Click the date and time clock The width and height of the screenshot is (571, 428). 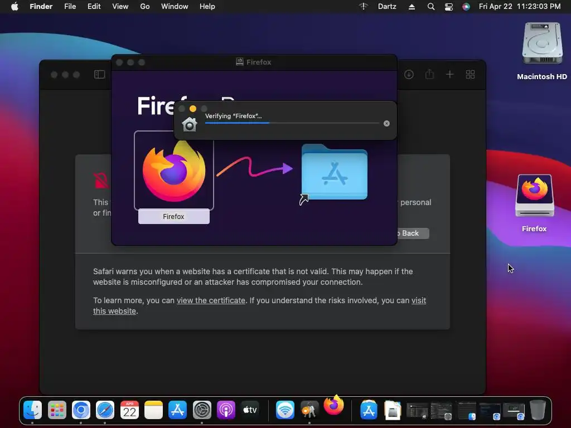point(520,7)
